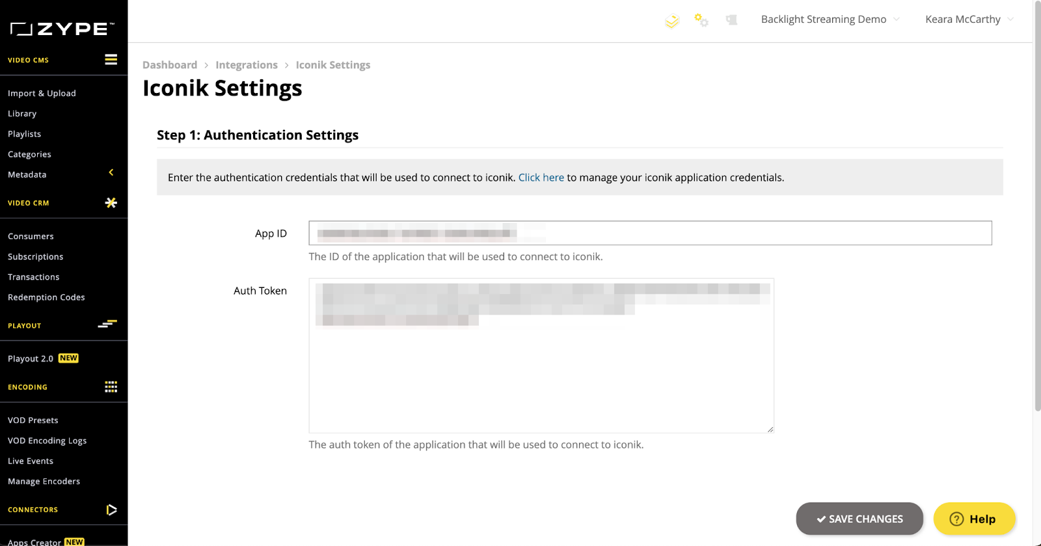
Task: Click the Save Changes button
Action: point(859,519)
